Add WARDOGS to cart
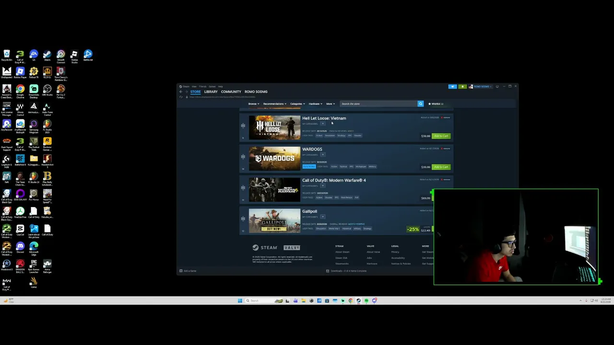This screenshot has width=614, height=345. click(441, 167)
